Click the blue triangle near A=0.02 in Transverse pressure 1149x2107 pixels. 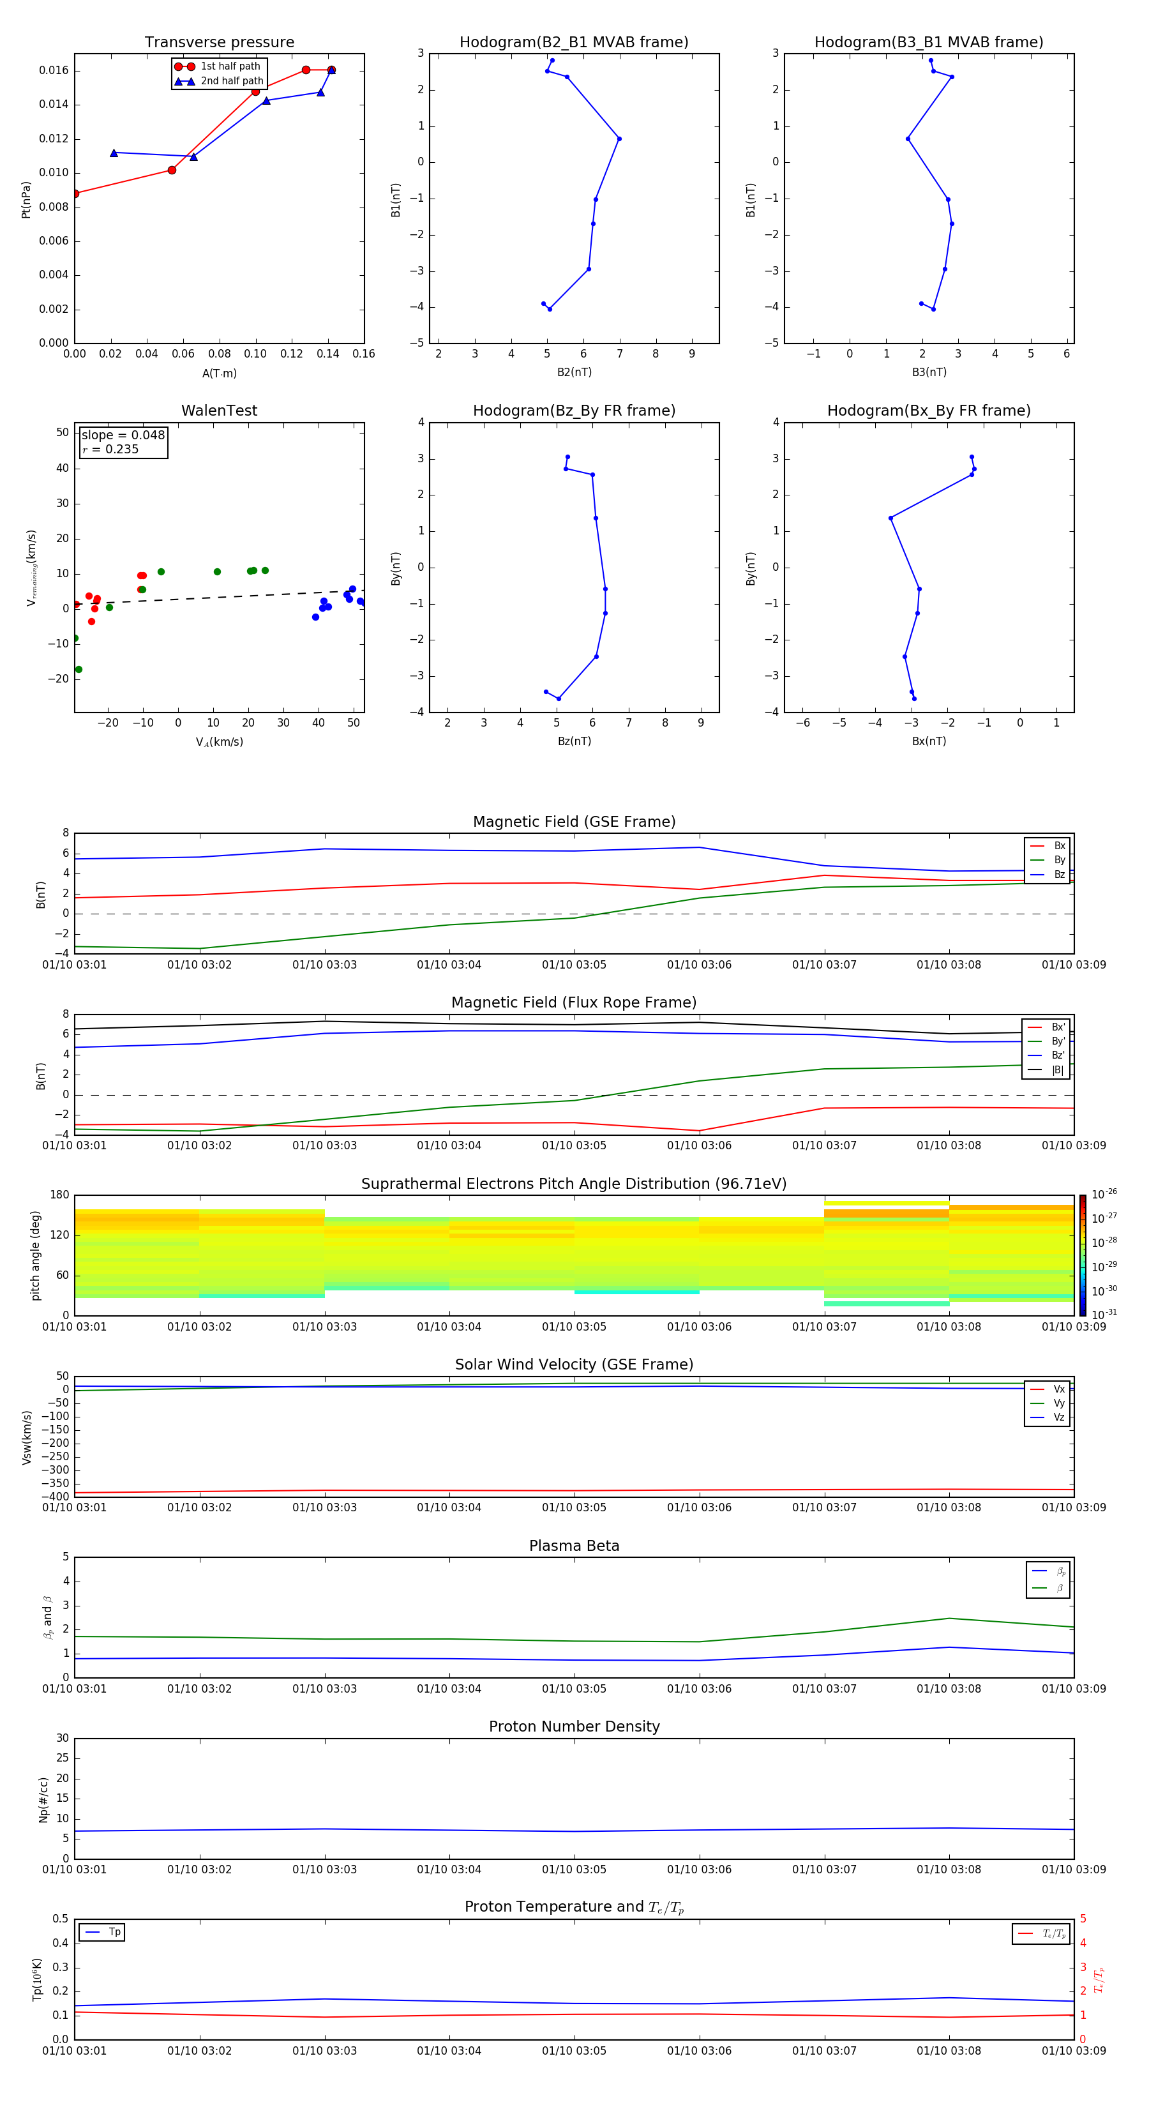[x=114, y=153]
